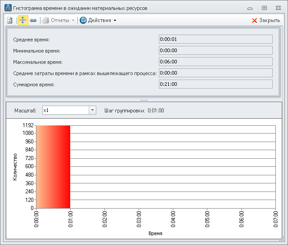This screenshot has height=245, width=288.
Task: Select the Минимальное время value field
Action: [216, 51]
